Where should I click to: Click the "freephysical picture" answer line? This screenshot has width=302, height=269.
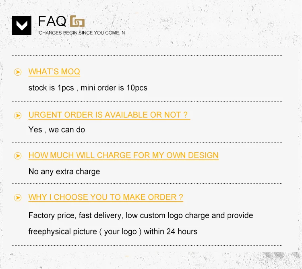113,232
